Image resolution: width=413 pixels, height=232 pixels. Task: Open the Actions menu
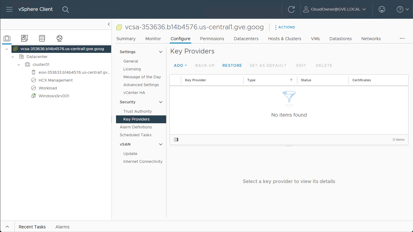[285, 27]
